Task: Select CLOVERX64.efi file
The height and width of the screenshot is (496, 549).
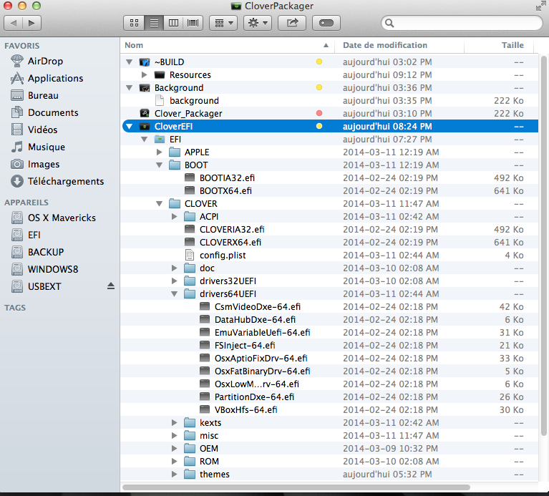Action: [x=329, y=242]
